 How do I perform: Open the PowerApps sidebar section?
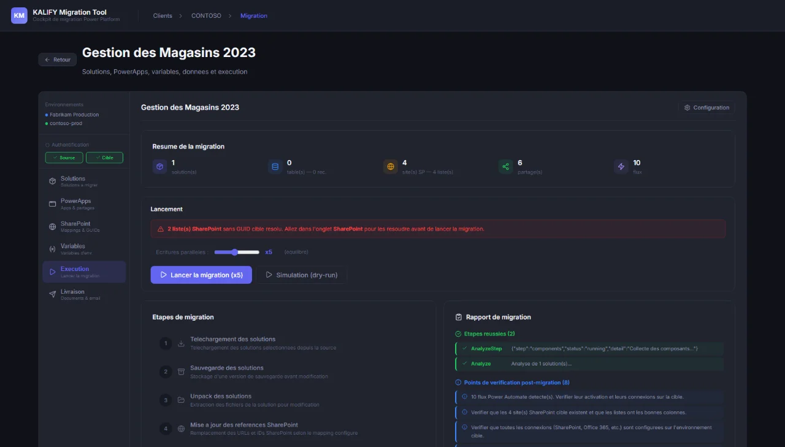pos(84,204)
